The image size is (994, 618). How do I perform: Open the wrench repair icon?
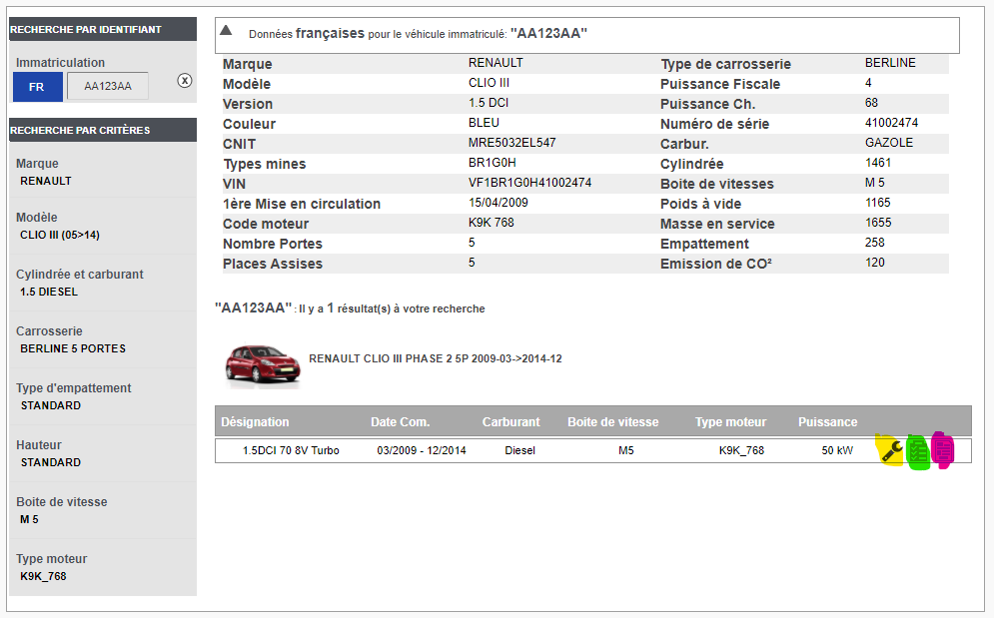coord(891,450)
